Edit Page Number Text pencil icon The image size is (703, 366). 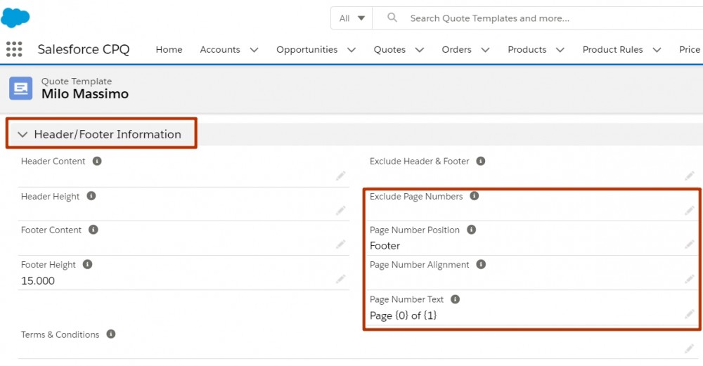pos(690,313)
